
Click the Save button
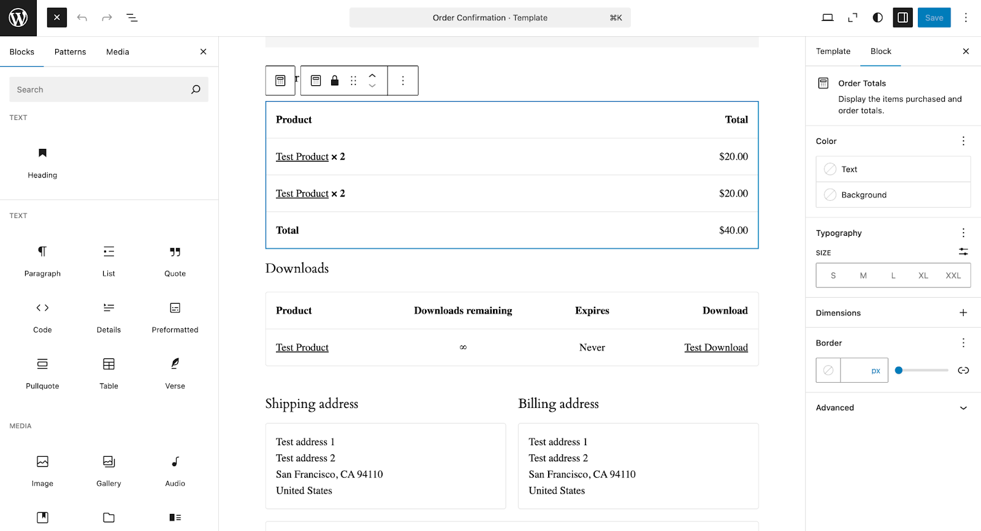[934, 18]
